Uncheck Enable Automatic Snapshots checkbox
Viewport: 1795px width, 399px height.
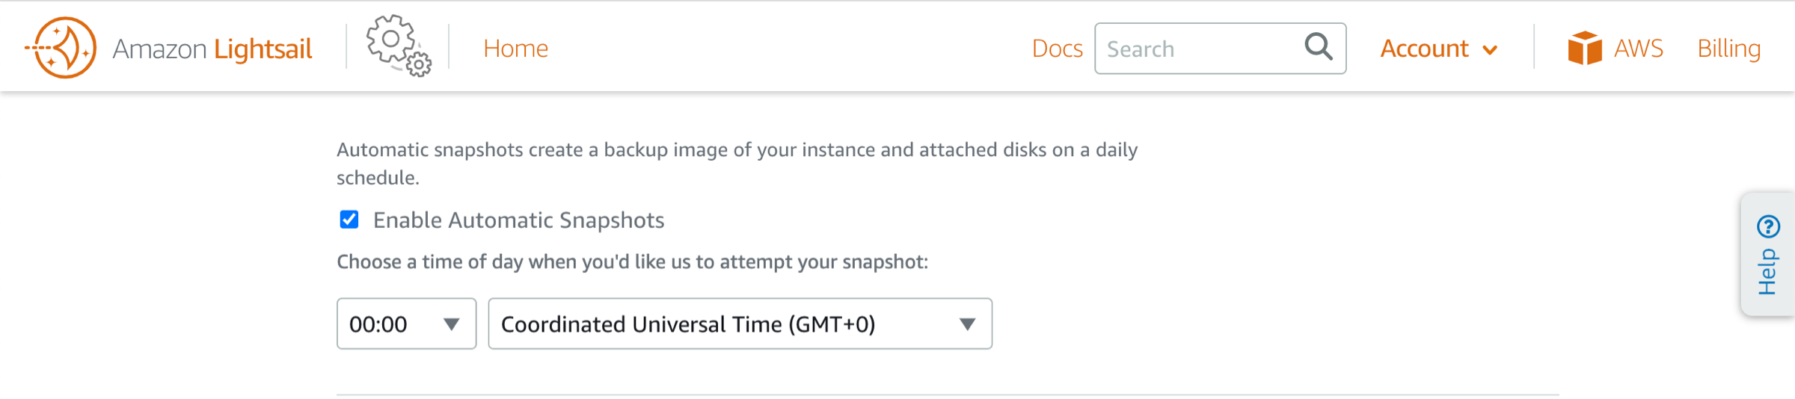click(349, 220)
